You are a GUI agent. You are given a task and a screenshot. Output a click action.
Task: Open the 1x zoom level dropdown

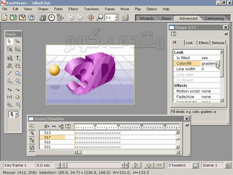coord(116,17)
